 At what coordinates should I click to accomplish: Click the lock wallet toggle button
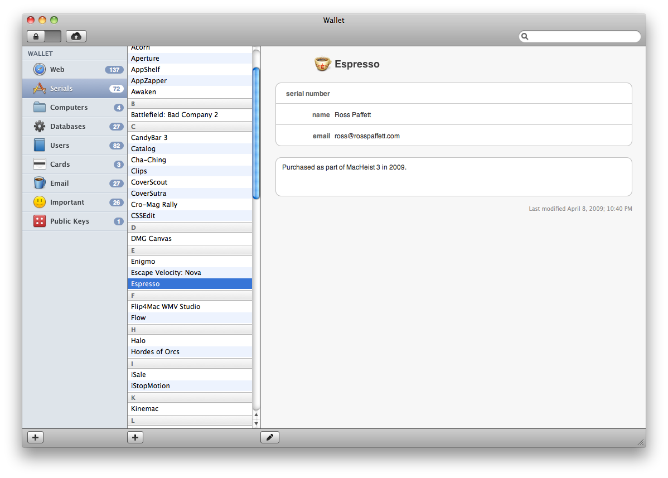pos(43,36)
